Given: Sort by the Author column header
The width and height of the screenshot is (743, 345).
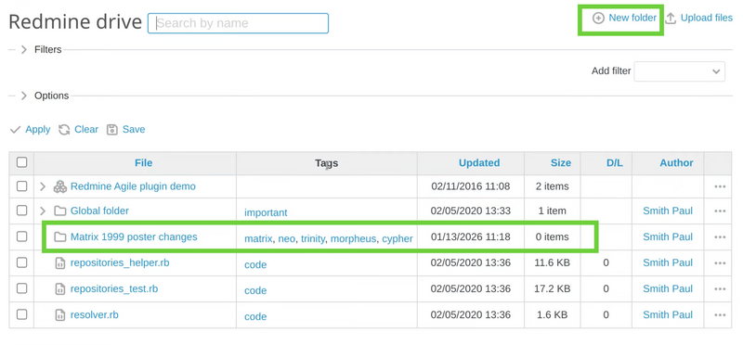Looking at the screenshot, I should pyautogui.click(x=677, y=163).
